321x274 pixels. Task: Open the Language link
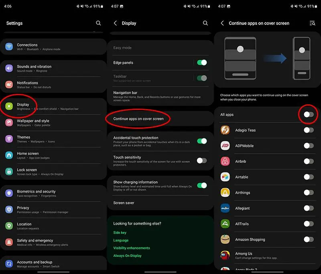pos(121,240)
